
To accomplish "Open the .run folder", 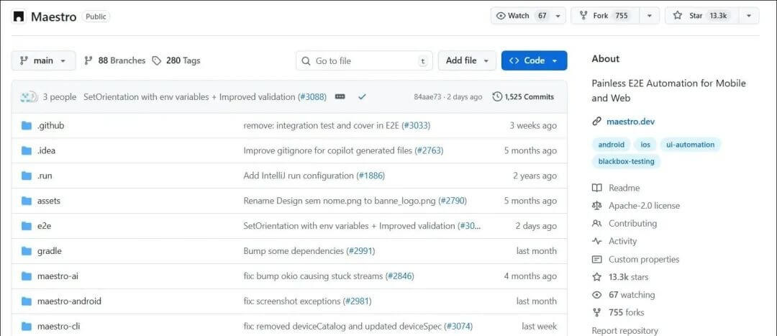I will point(45,176).
